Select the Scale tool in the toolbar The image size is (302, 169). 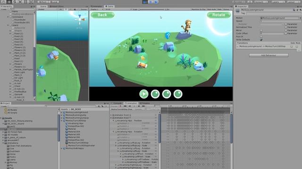20,2
